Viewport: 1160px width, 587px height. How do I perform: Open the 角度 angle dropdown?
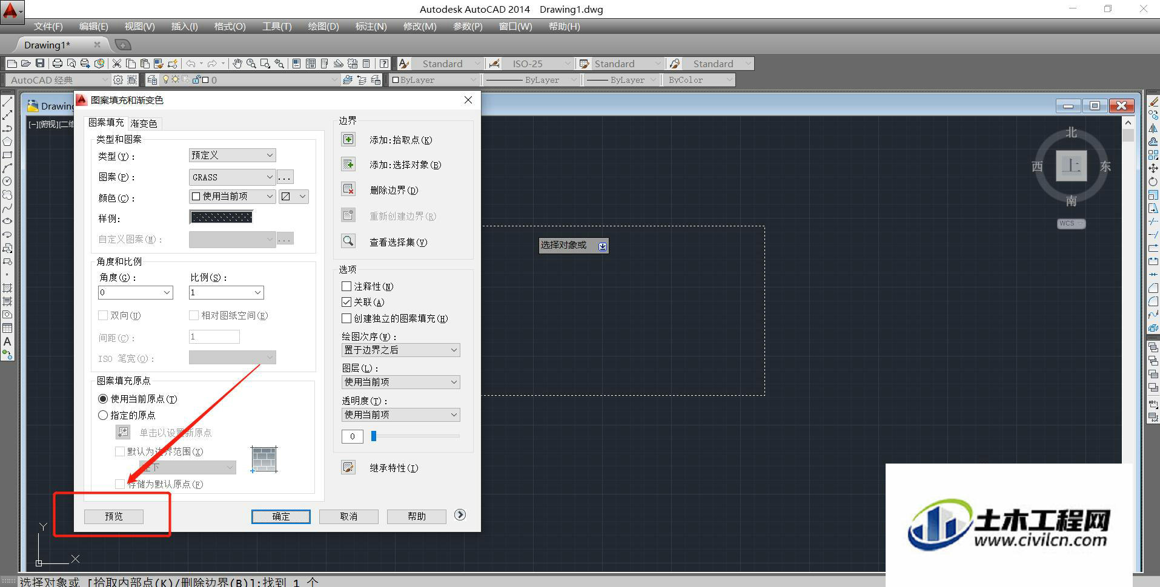(136, 292)
